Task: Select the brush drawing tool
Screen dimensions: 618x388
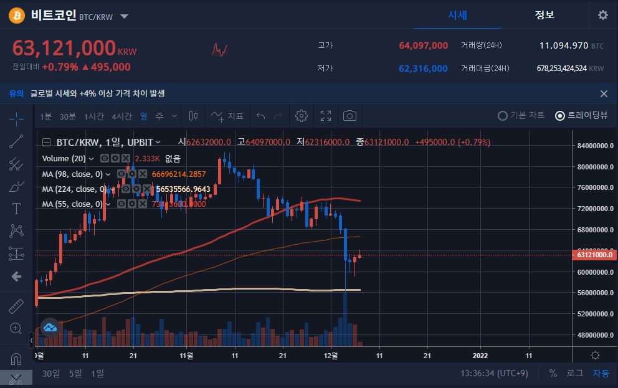Action: [16, 186]
